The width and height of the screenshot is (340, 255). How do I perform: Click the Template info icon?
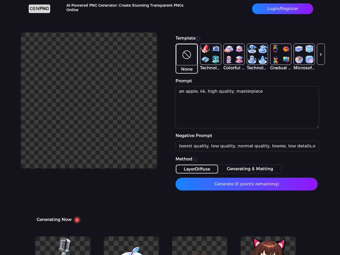pyautogui.click(x=198, y=39)
